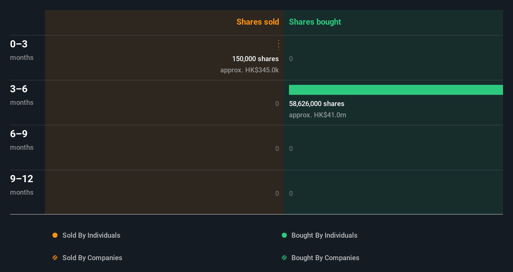
Task: Click the striped Sold By Companies icon
Action: tap(55, 258)
